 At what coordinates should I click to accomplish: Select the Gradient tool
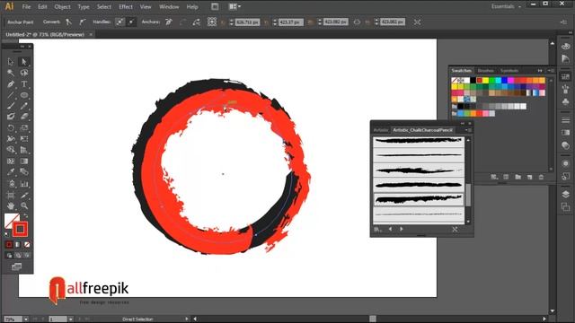(x=24, y=161)
